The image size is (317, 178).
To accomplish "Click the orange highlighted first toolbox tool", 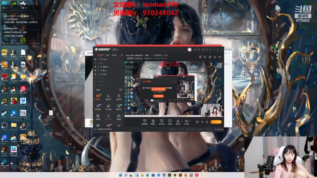I will (98, 96).
